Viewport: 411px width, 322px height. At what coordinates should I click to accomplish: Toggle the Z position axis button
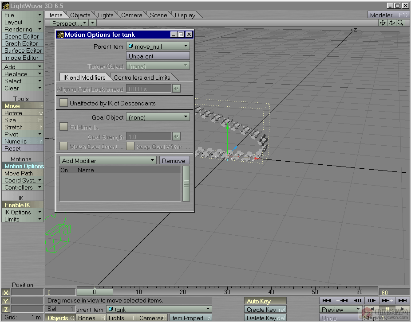6,309
